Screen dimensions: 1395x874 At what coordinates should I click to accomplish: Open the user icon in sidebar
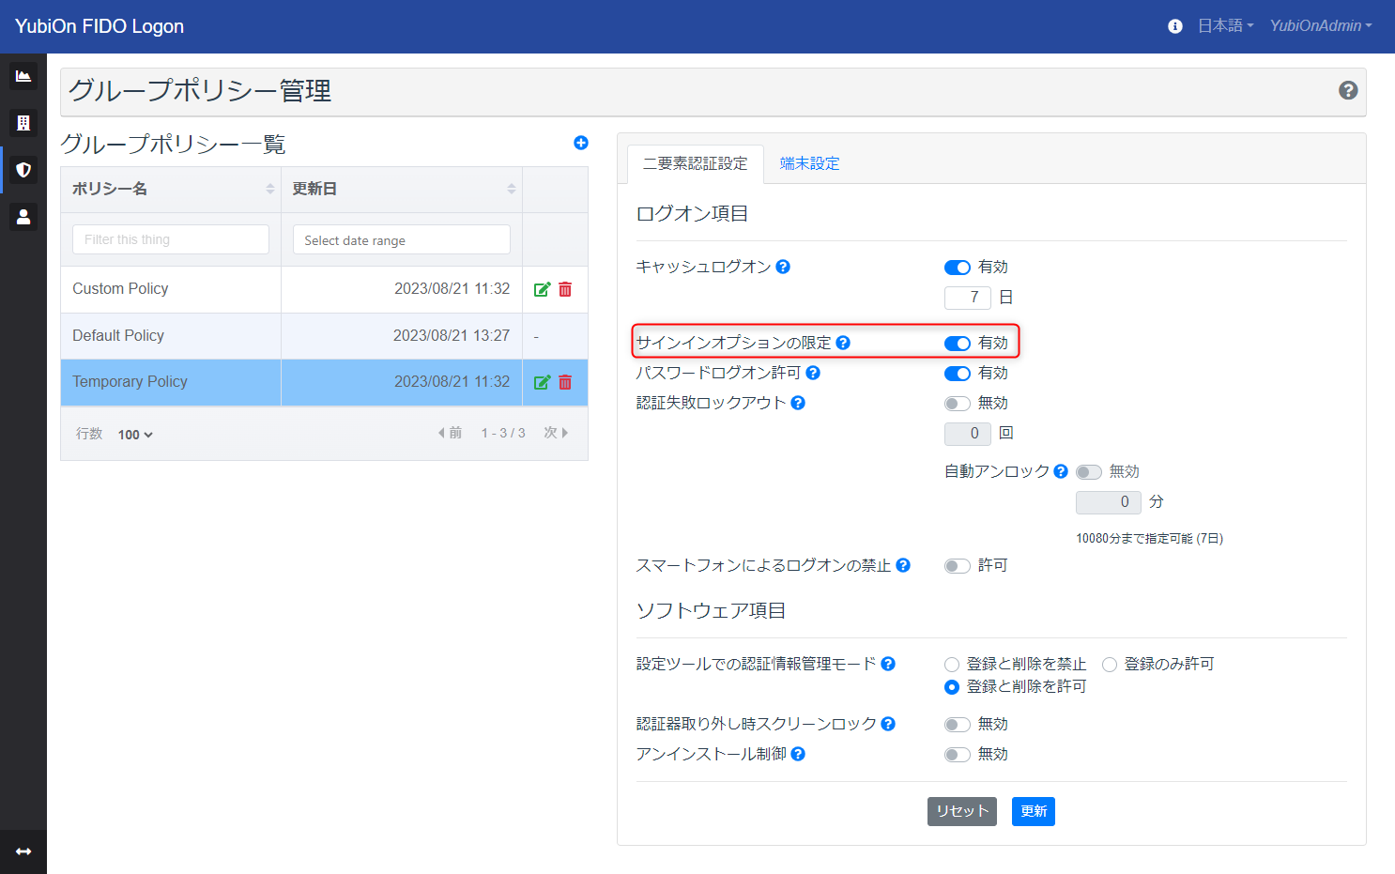pos(23,217)
